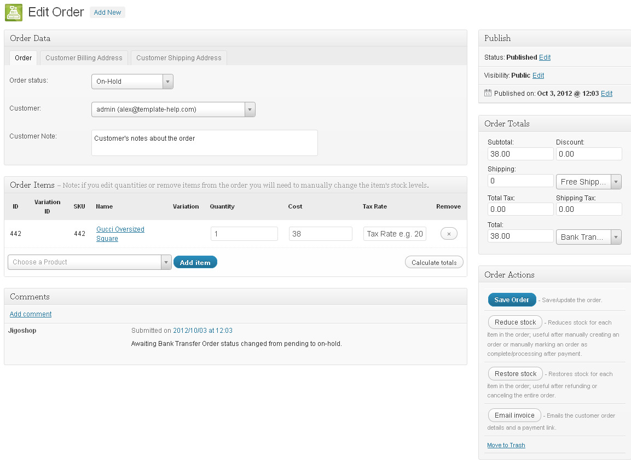Focus the Customer Note text area
The width and height of the screenshot is (631, 462).
(204, 143)
